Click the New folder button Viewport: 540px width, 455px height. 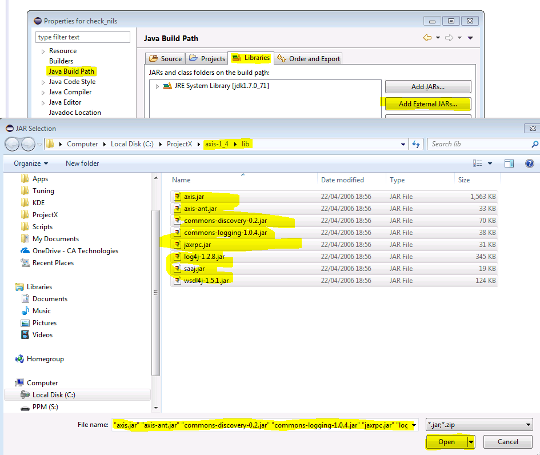point(82,163)
